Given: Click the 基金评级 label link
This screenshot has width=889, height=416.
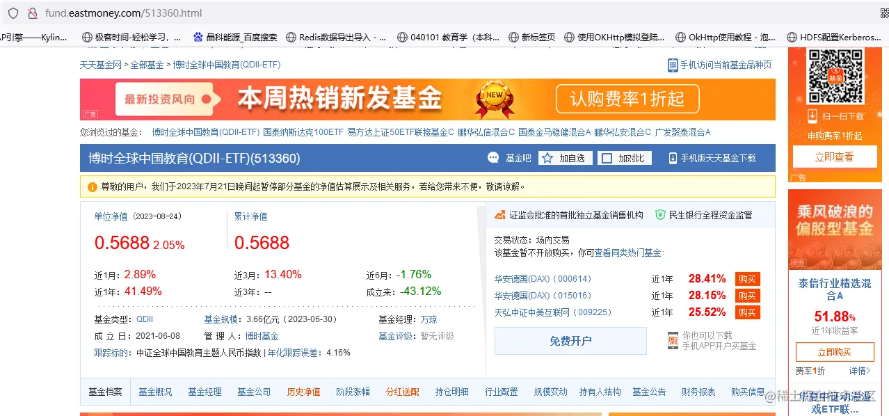Looking at the screenshot, I should click(x=395, y=336).
